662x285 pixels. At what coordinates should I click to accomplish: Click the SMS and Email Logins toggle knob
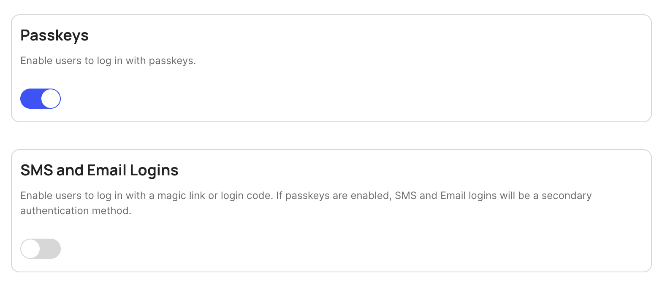pos(30,249)
